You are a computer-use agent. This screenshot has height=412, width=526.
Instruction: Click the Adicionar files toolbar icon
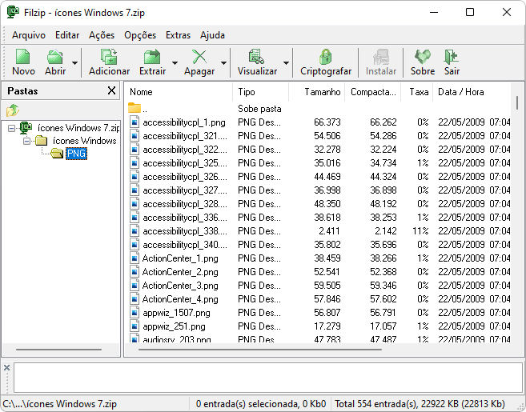(x=109, y=56)
